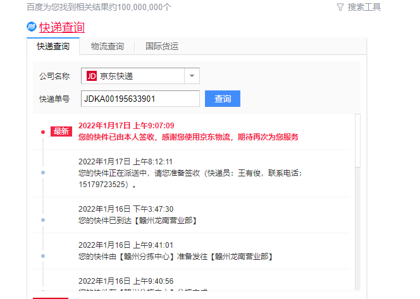Click the 公司名称 label
This screenshot has height=299, width=420.
pyautogui.click(x=54, y=76)
